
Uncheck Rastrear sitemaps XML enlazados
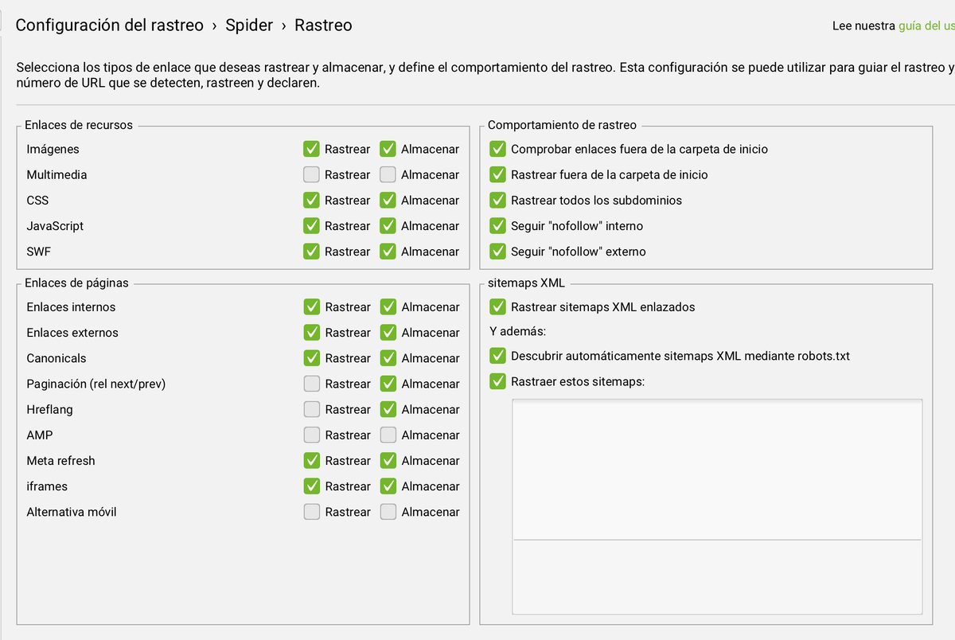[497, 306]
